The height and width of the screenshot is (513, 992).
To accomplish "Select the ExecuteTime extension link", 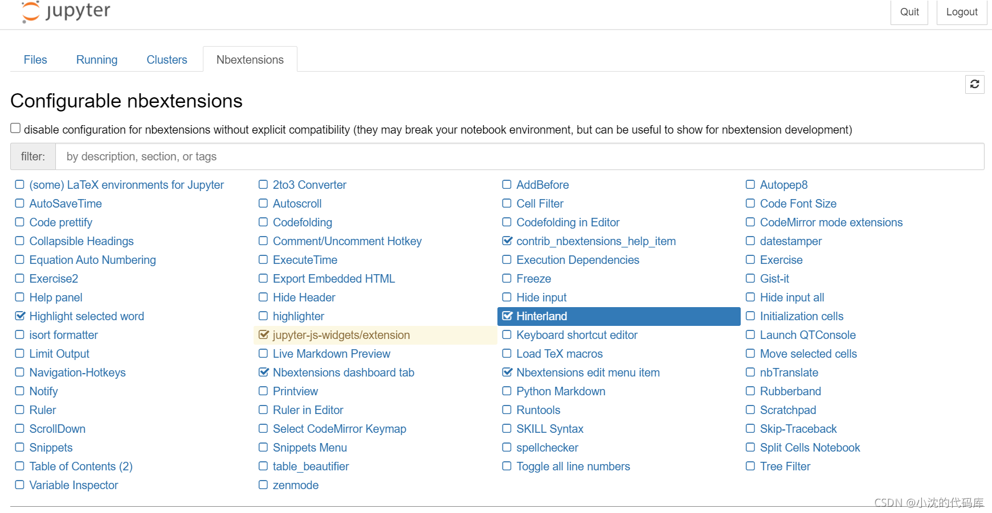I will tap(305, 260).
